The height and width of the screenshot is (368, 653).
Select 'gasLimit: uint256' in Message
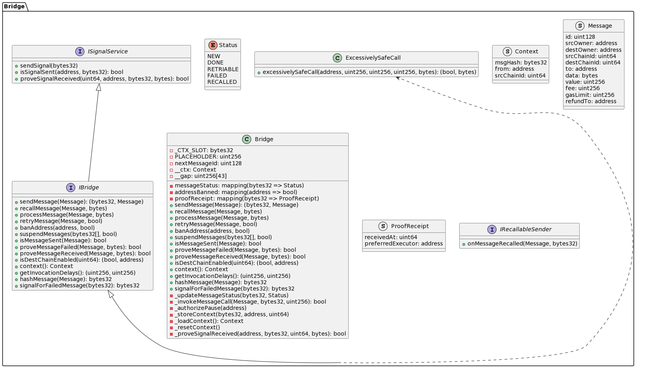tap(590, 95)
